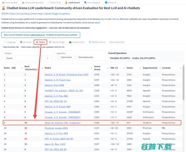Open the WebDev Arena sub-tab

tap(97, 42)
